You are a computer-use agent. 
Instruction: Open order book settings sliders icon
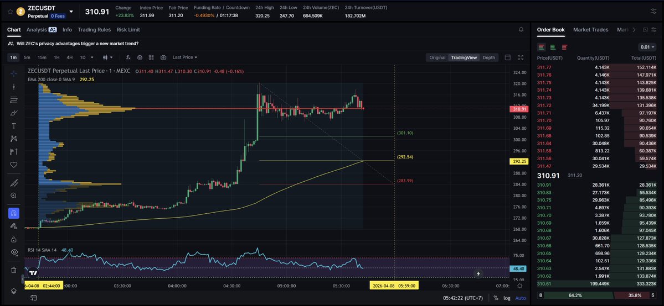tap(655, 30)
